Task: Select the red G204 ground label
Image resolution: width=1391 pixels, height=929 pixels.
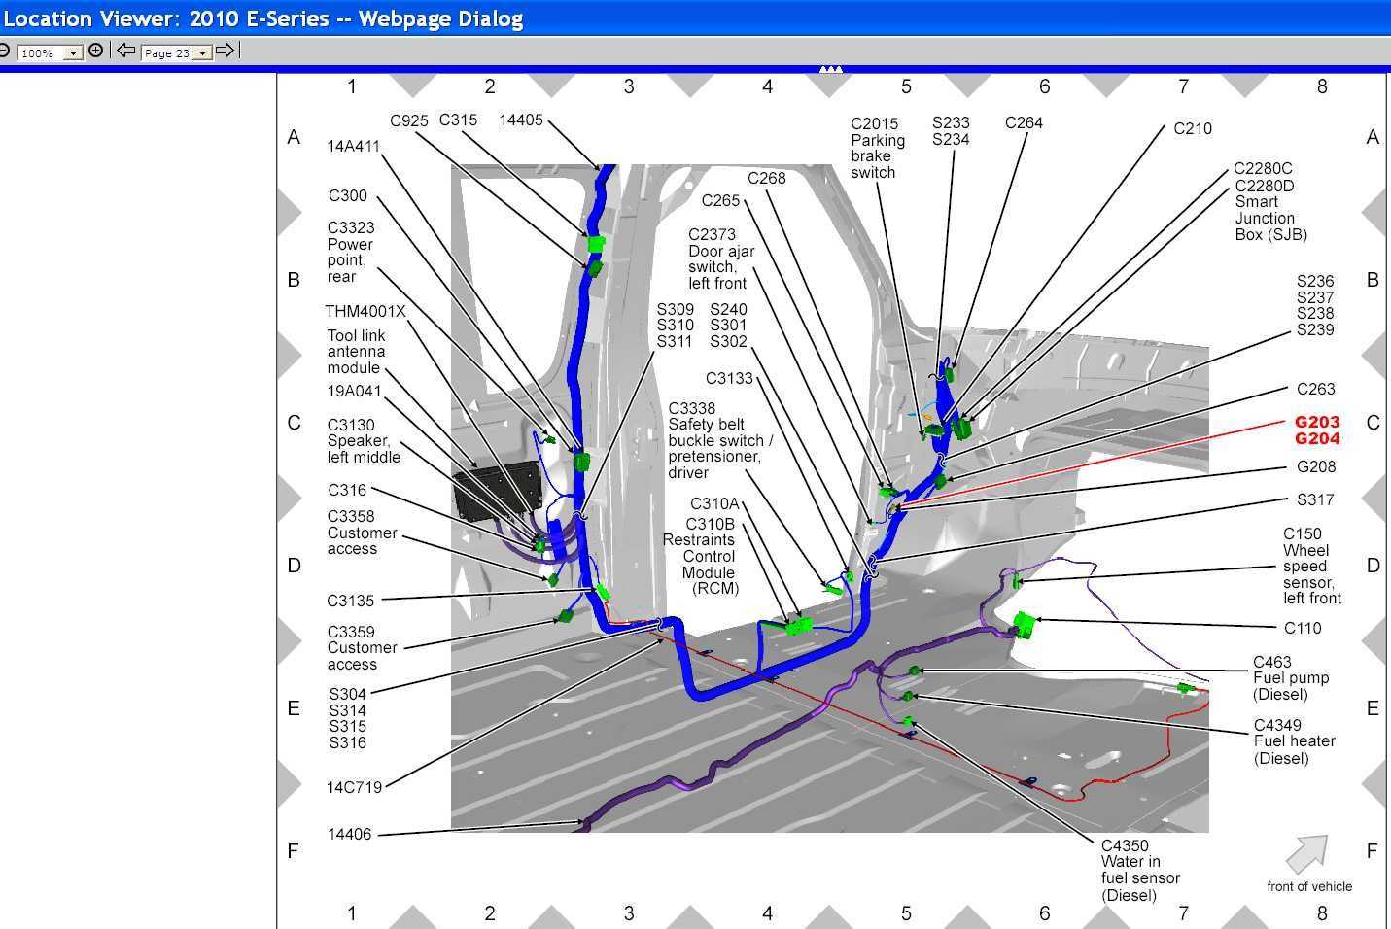Action: coord(1317,438)
